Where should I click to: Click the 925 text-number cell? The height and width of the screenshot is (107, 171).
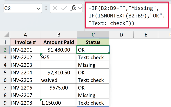59,57
